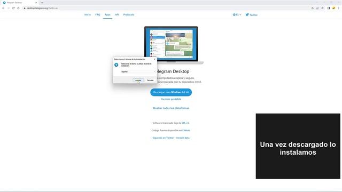Click Síguenos en Twitter link
342x192 pixels.
coord(163,138)
